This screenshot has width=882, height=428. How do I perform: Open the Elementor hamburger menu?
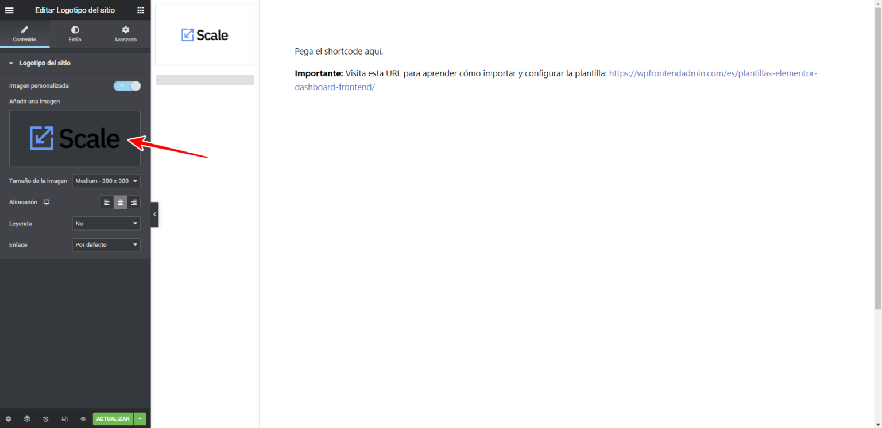[x=9, y=10]
